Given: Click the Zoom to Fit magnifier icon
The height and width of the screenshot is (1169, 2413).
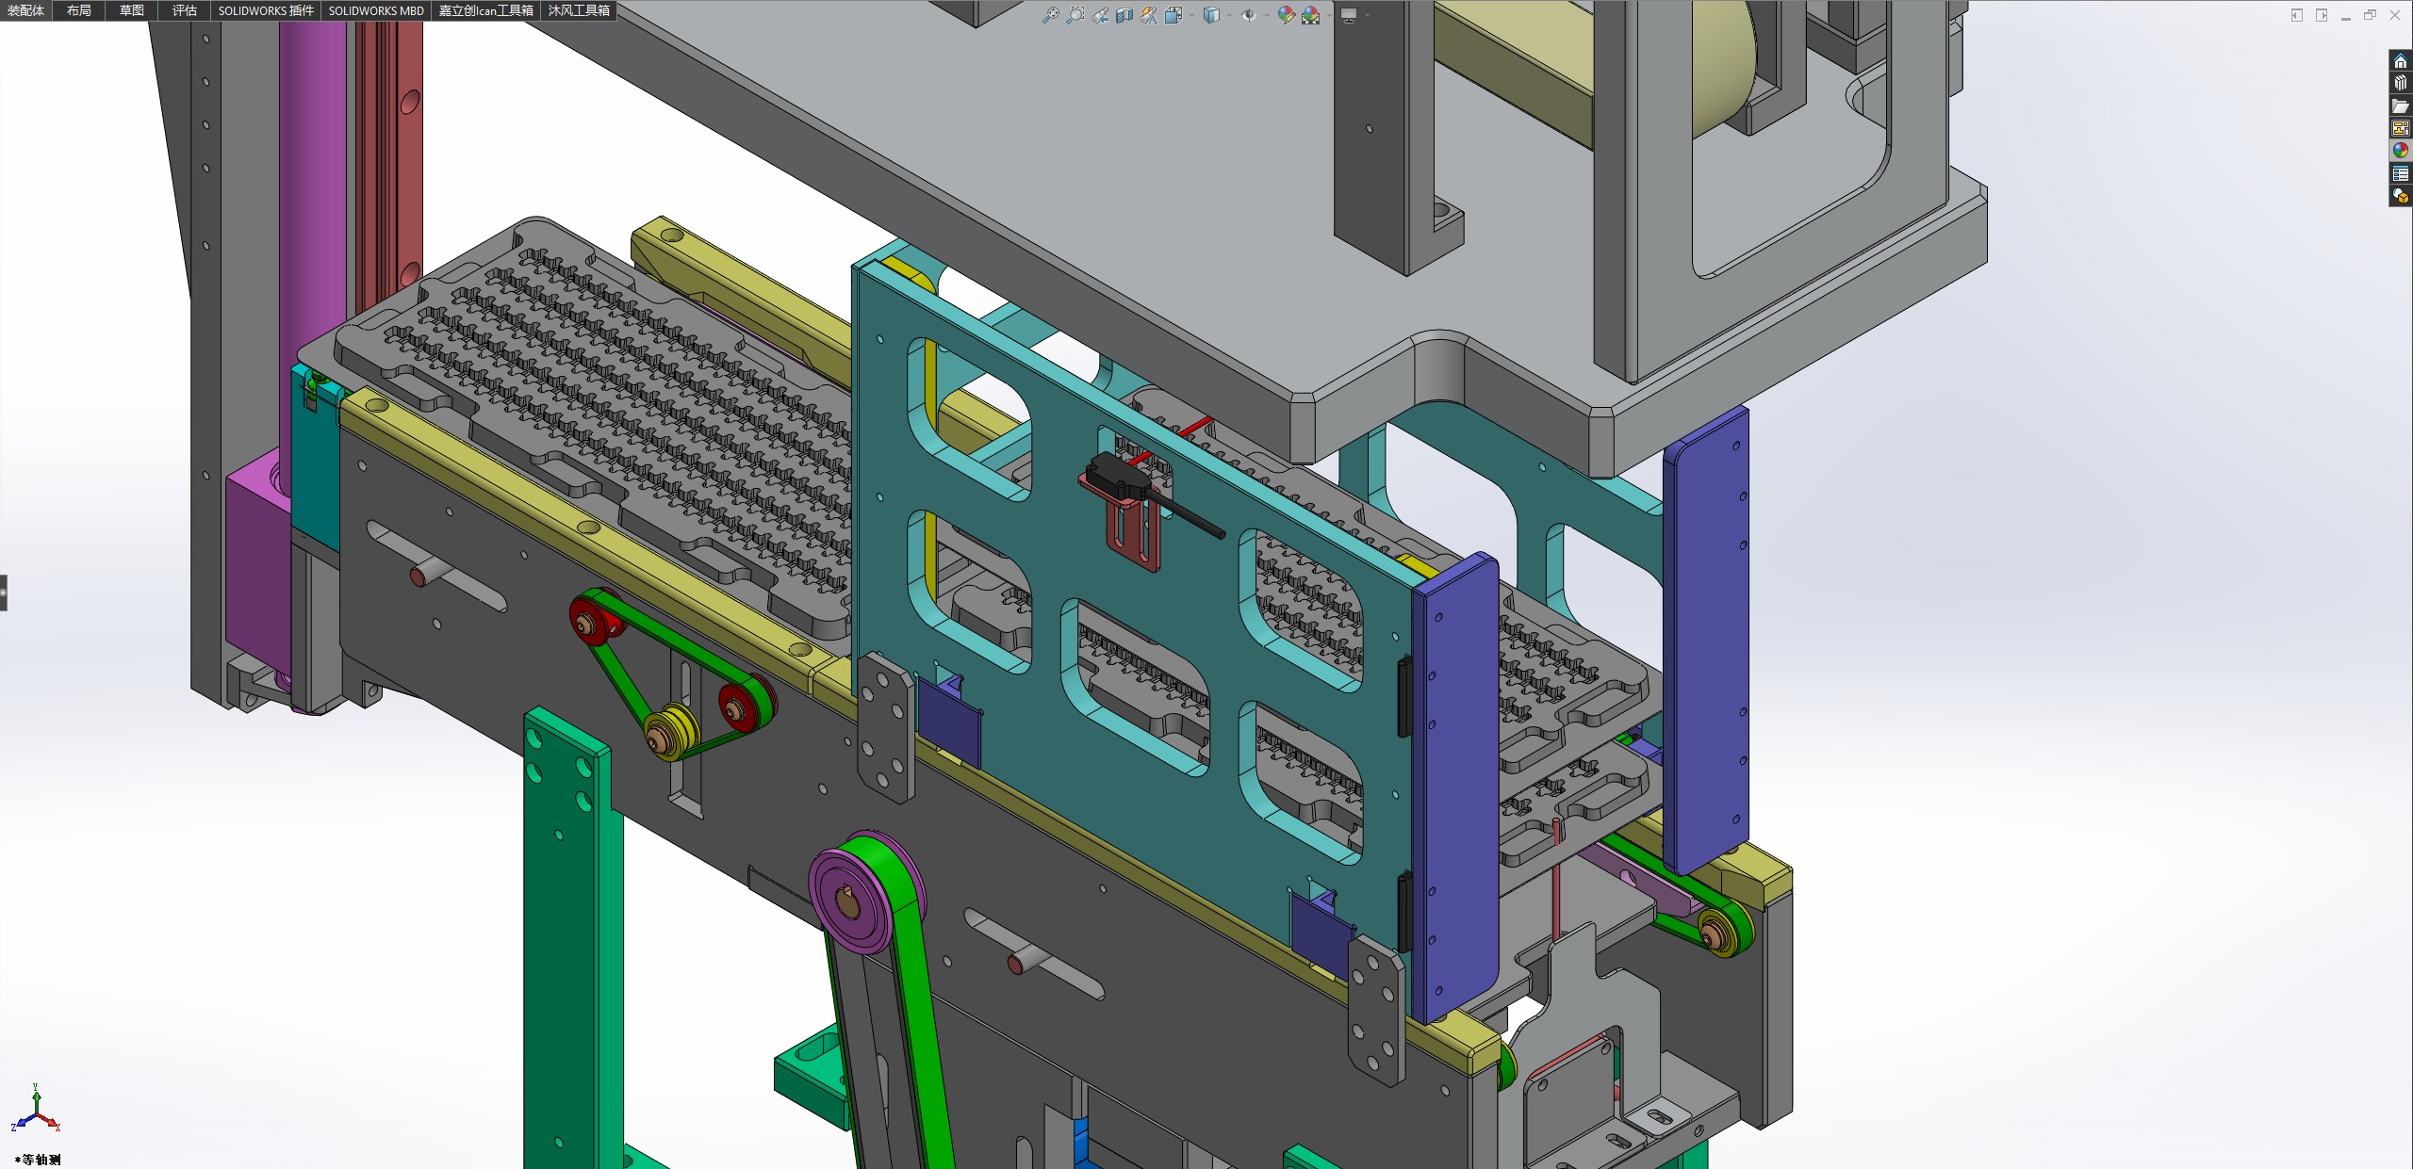Looking at the screenshot, I should point(1050,15).
